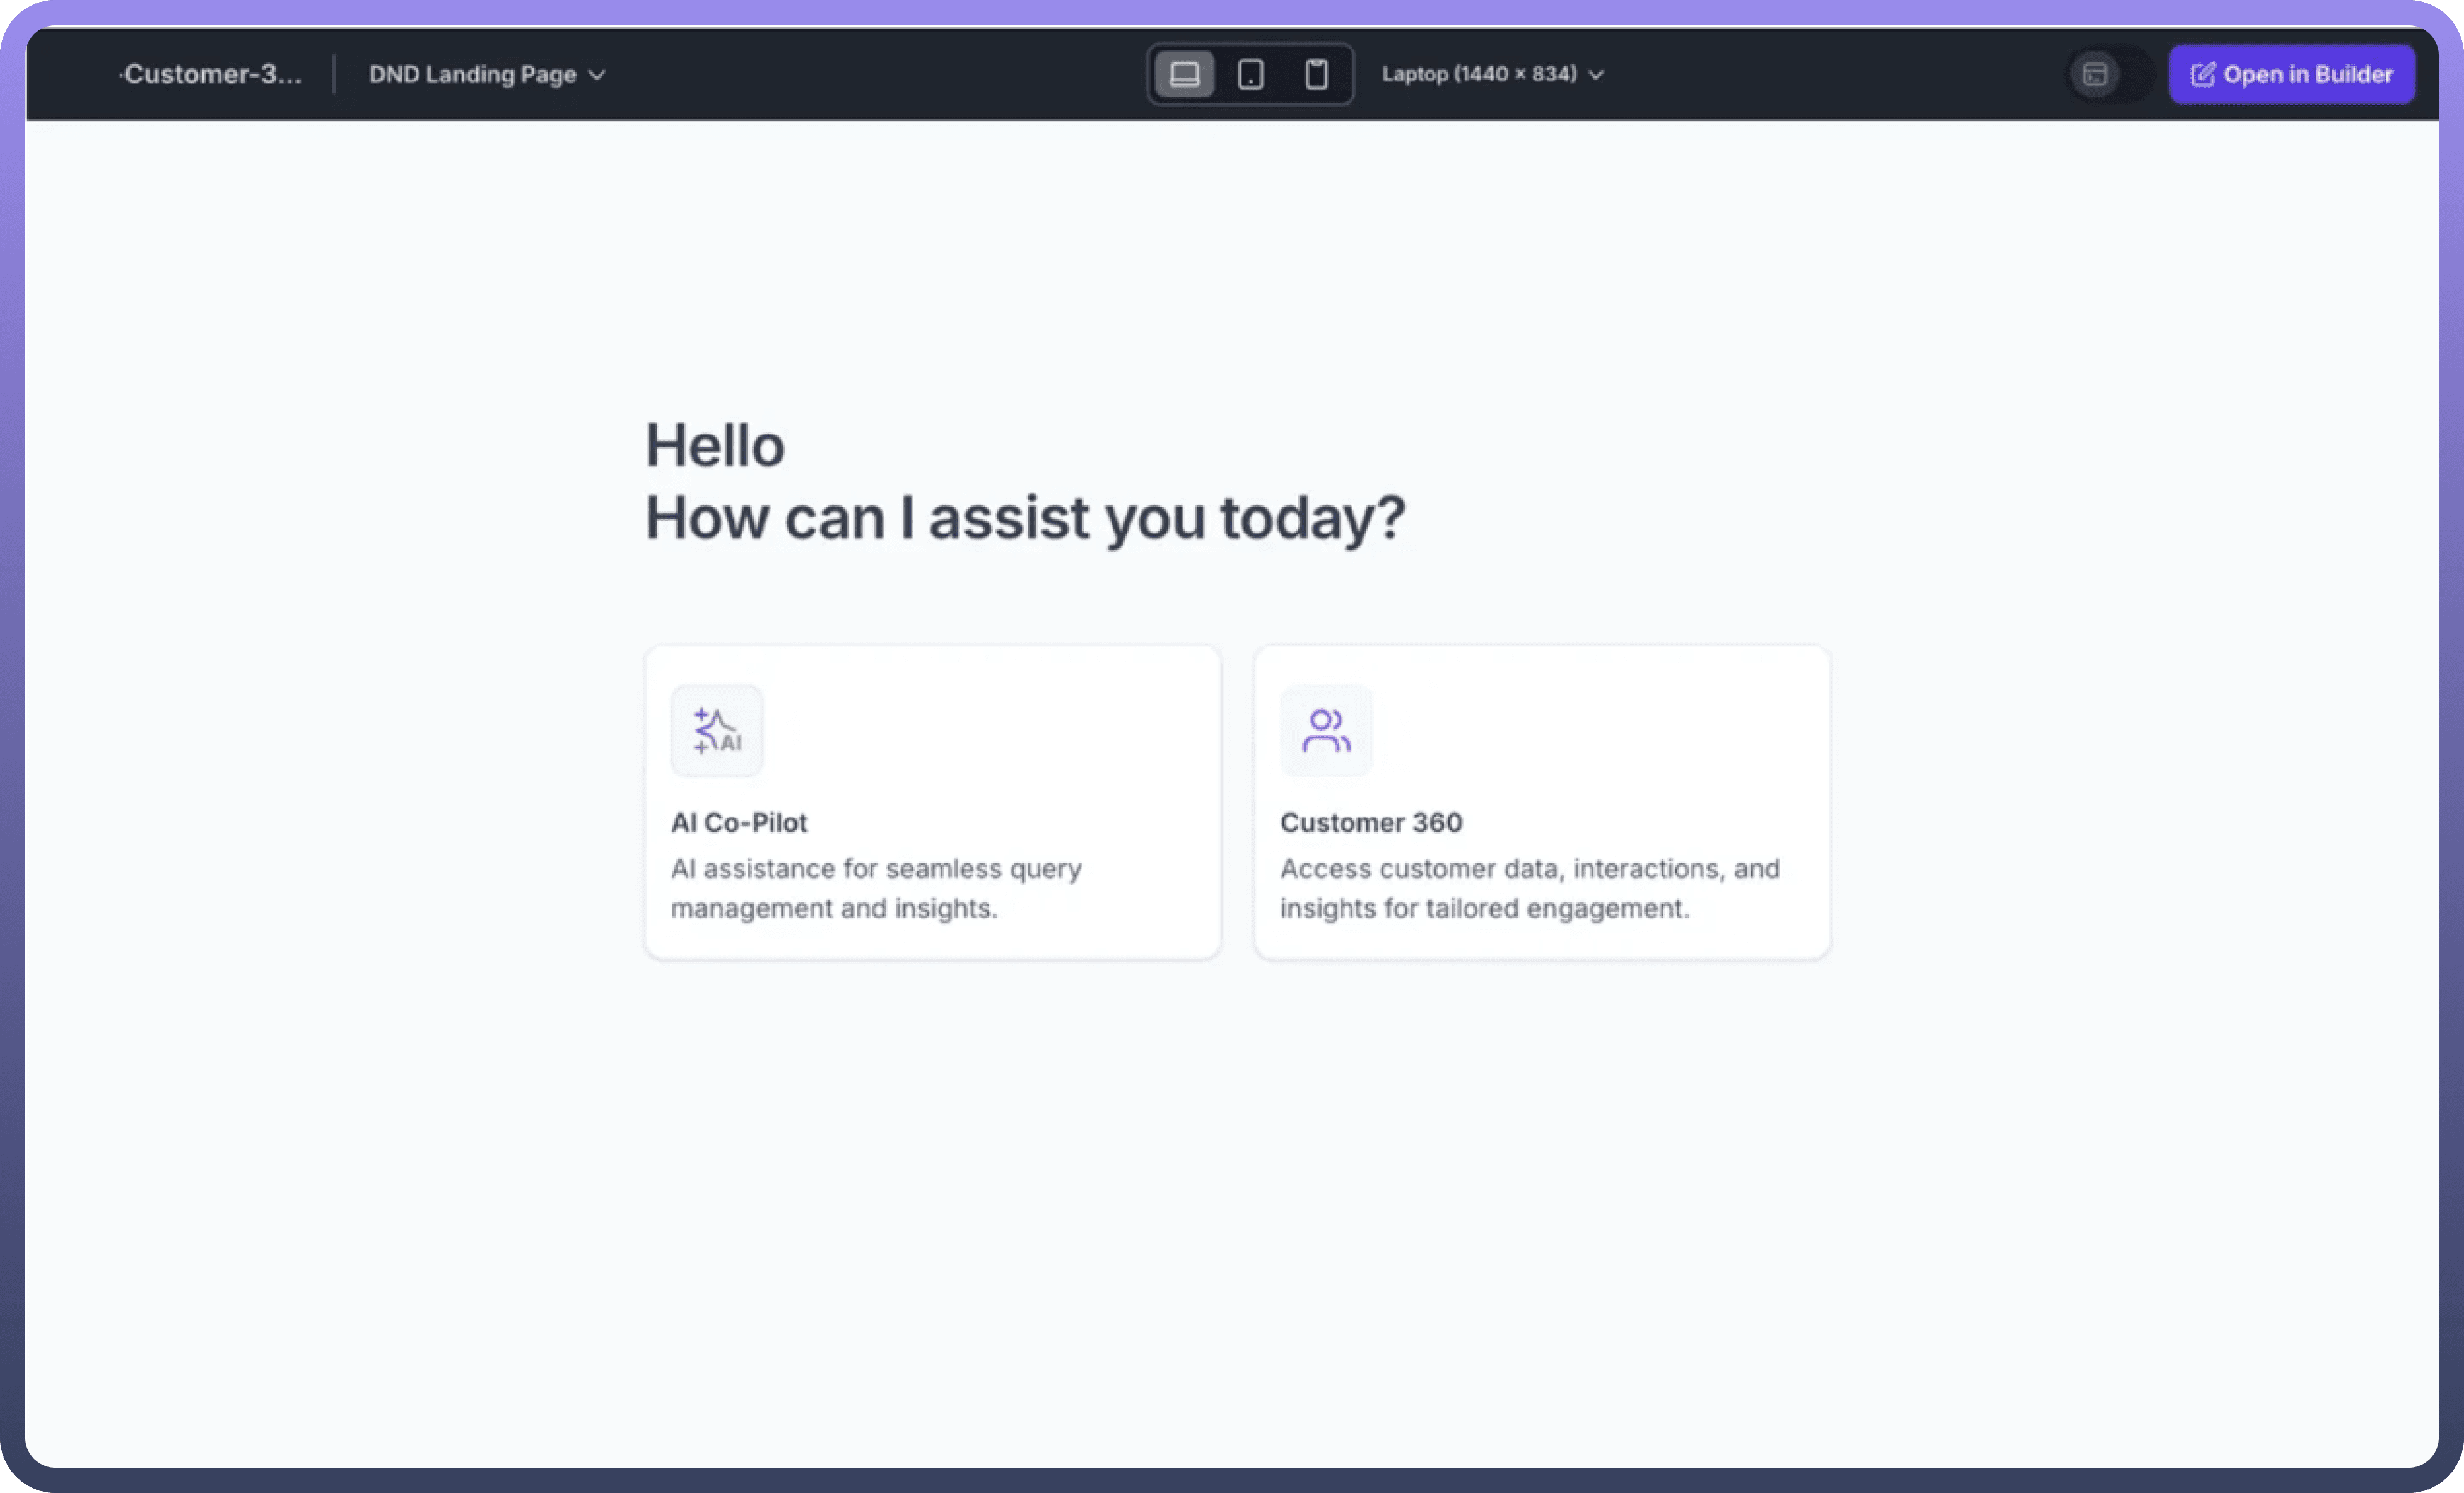The height and width of the screenshot is (1493, 2464).
Task: Click the users icon in Customer 360 card
Action: (1326, 731)
